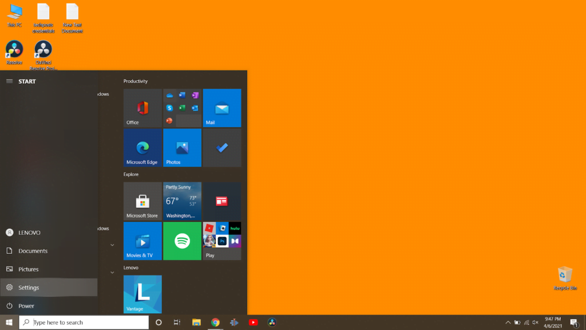Screen dimensions: 586x330
Task: Click the Explore group header
Action: click(131, 174)
